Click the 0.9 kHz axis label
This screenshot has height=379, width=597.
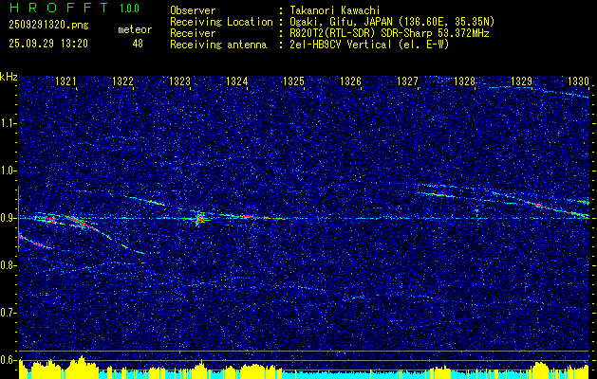coord(9,218)
